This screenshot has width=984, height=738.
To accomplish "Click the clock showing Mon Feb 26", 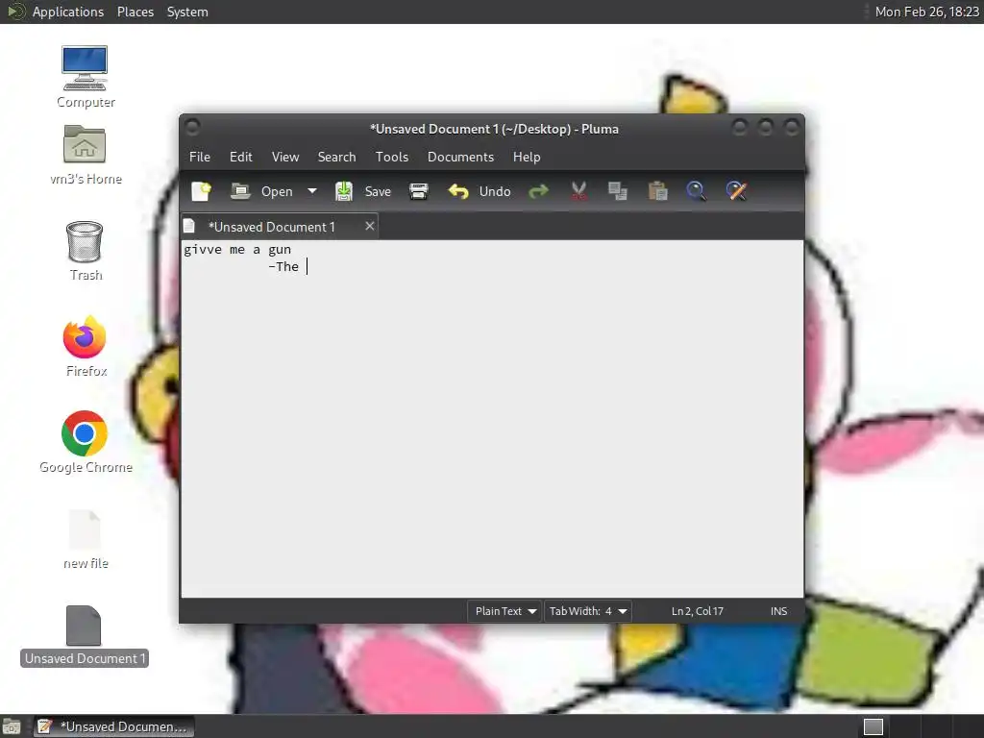I will 926,12.
